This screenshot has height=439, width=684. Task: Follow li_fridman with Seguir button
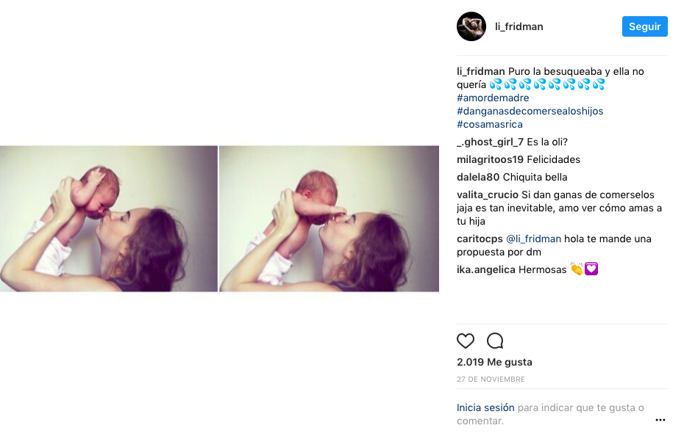point(644,26)
